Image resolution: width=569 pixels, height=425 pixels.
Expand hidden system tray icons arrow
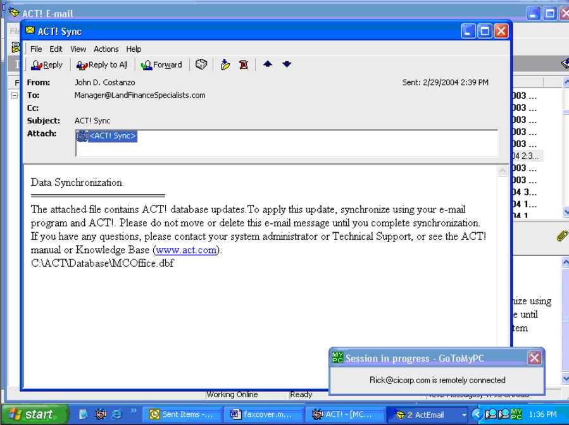[477, 414]
